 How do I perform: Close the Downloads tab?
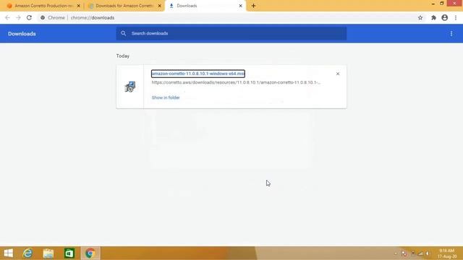tap(240, 6)
